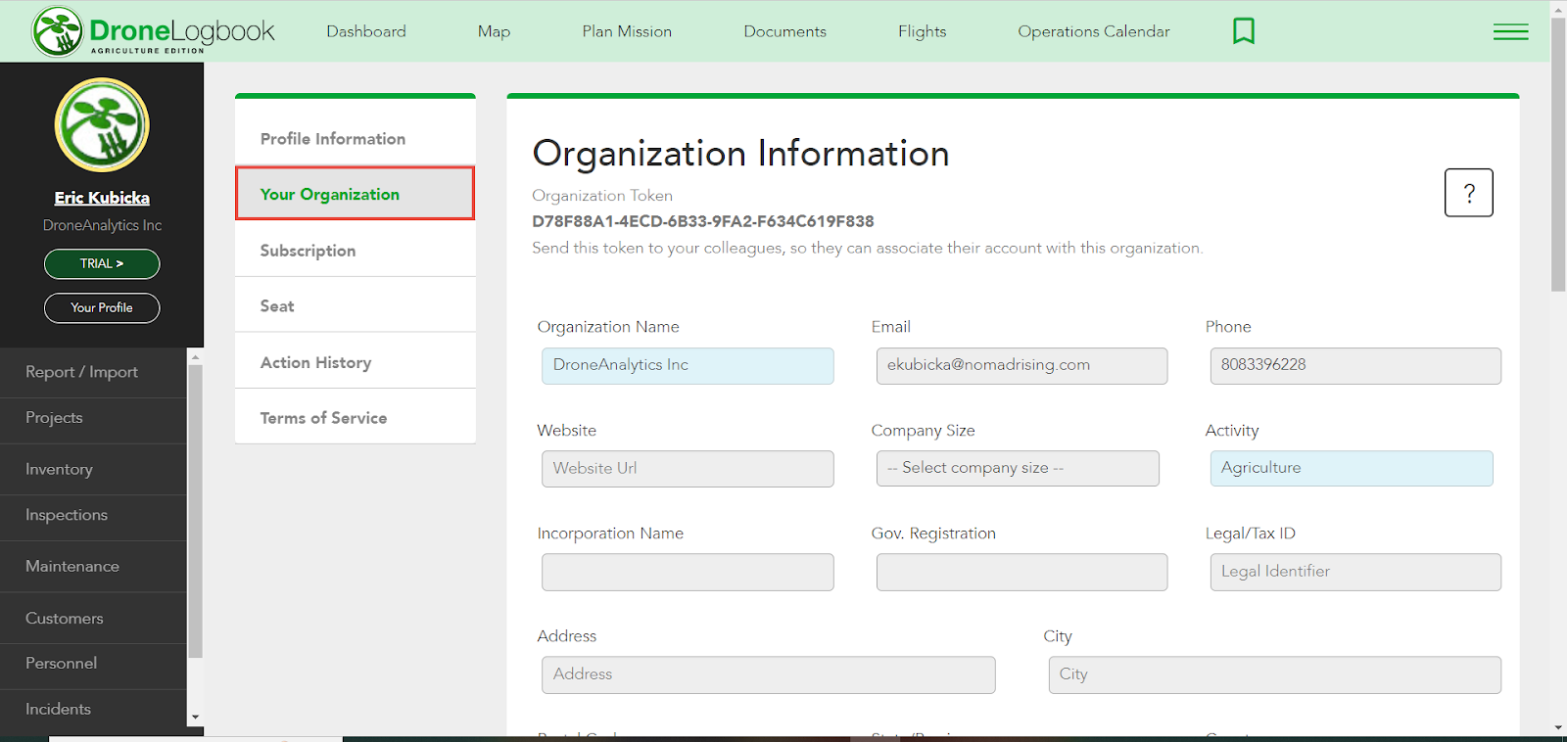1567x742 pixels.
Task: Click the Website Url field
Action: pos(688,469)
